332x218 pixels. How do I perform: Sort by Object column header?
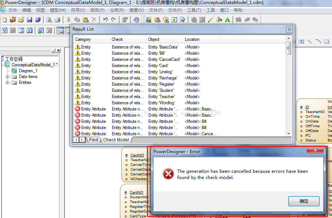164,39
